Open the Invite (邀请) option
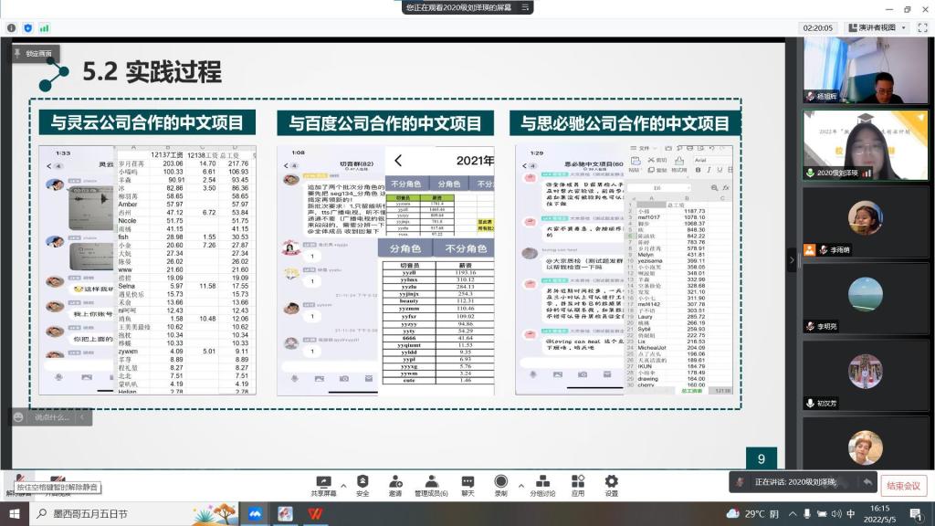Screen dimensions: 935x526 (394, 484)
